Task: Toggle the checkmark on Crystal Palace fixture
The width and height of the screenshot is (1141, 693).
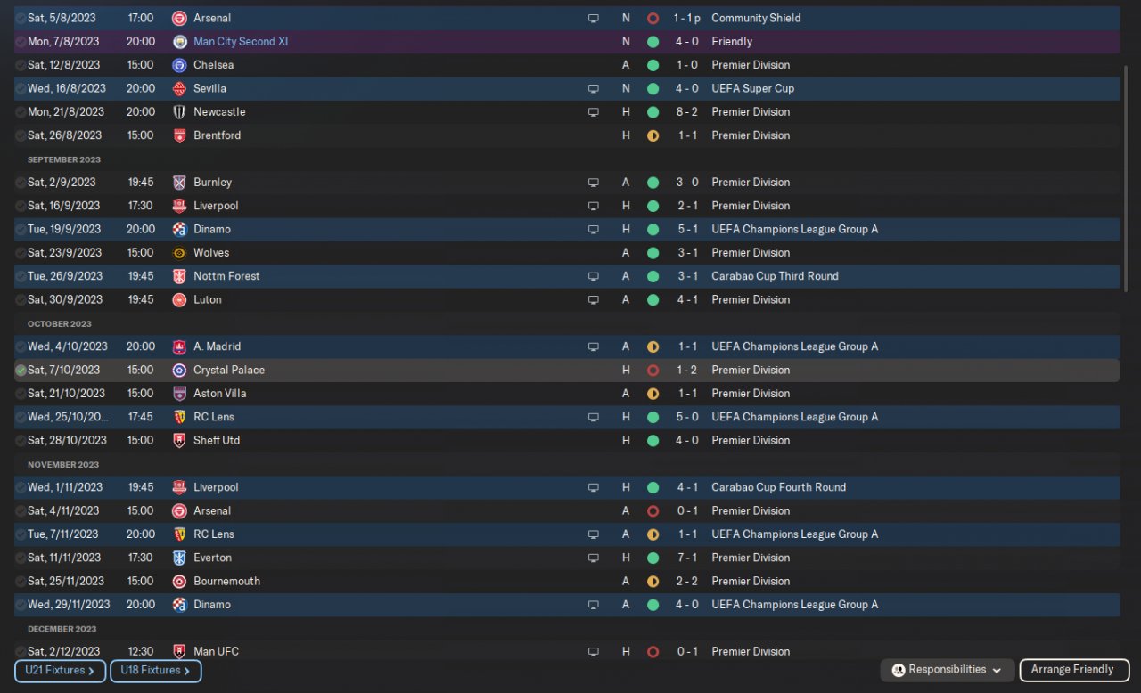Action: pyautogui.click(x=21, y=370)
